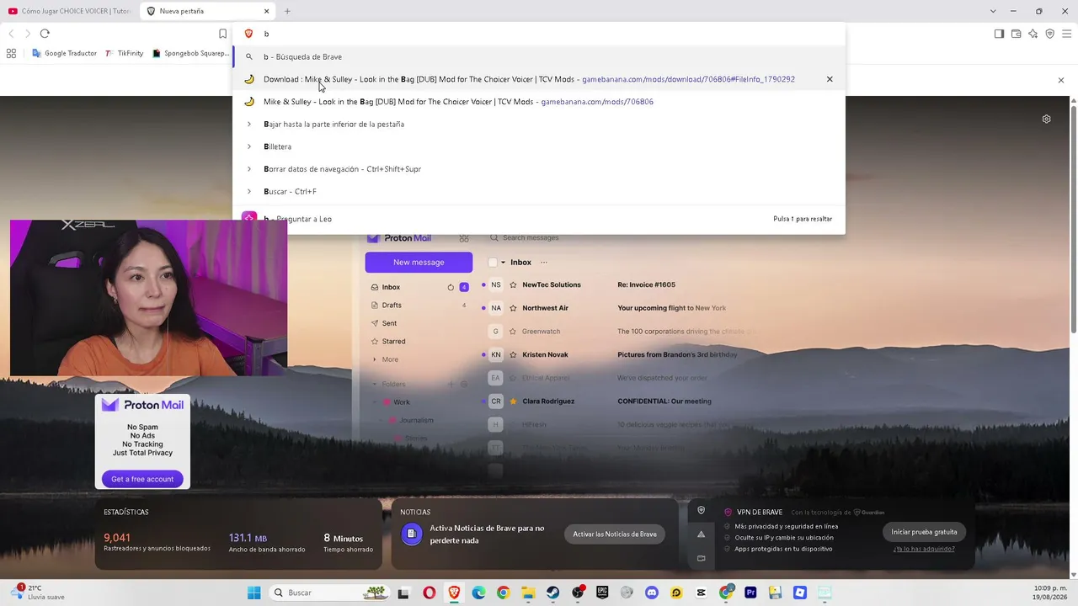Open the Leo AI sparkle icon
The width and height of the screenshot is (1078, 606).
coord(1033,34)
